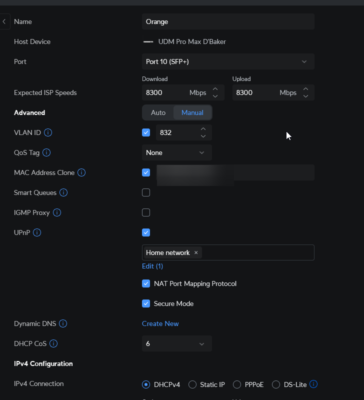Screen dimensions: 364x400
Task: Disable the Secure Mode checkbox
Action: point(146,303)
